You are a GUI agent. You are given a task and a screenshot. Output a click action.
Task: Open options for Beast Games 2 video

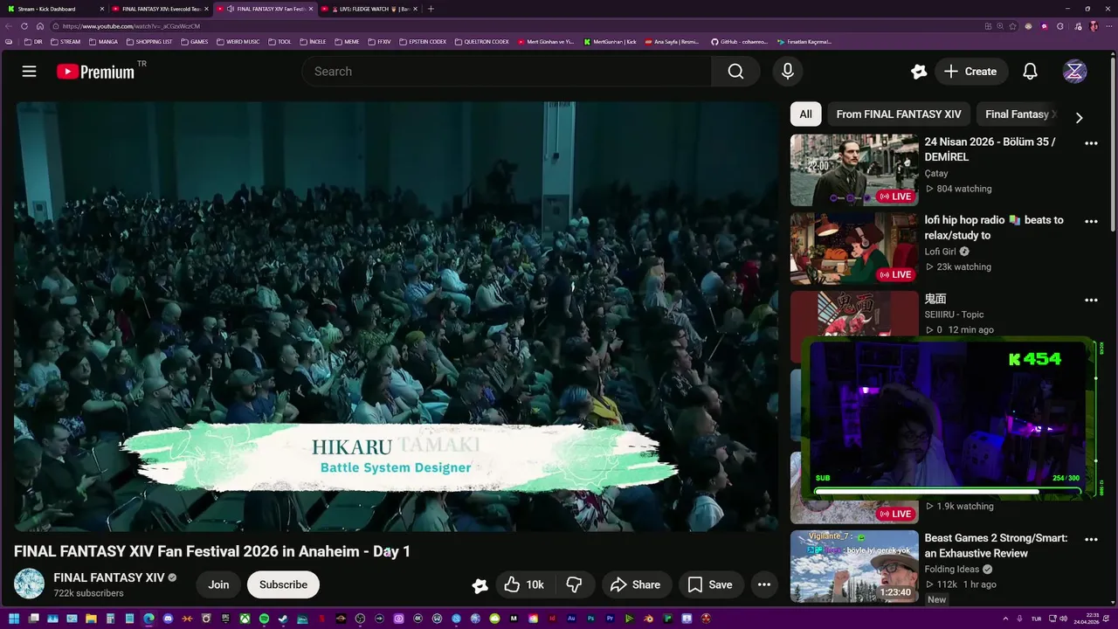(1091, 540)
